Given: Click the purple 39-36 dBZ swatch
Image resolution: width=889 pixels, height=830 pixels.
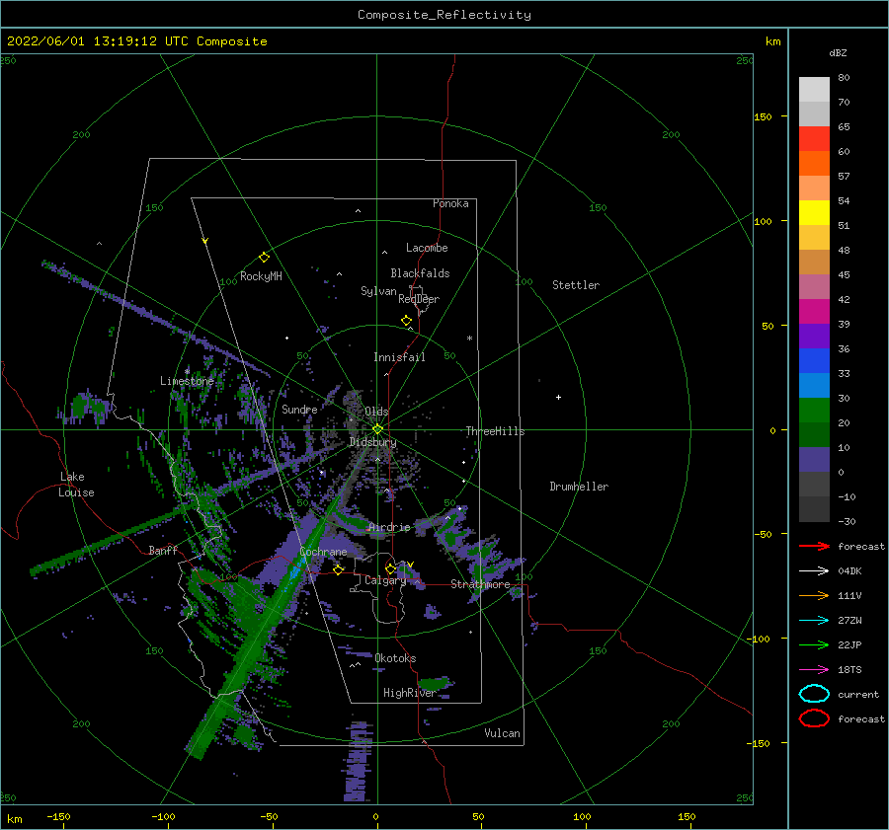Looking at the screenshot, I should 814,336.
